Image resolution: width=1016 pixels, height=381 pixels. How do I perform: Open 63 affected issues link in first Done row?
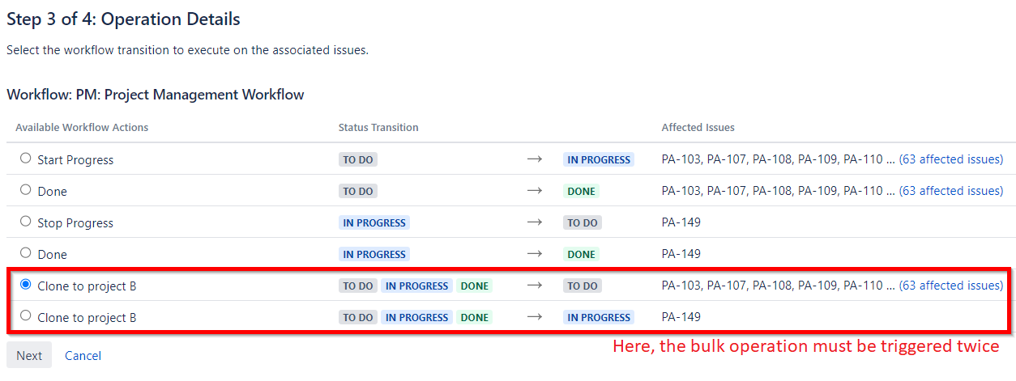pos(951,191)
